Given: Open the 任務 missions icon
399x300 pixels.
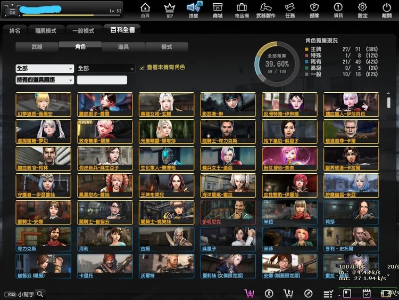Looking at the screenshot, I should 290,10.
